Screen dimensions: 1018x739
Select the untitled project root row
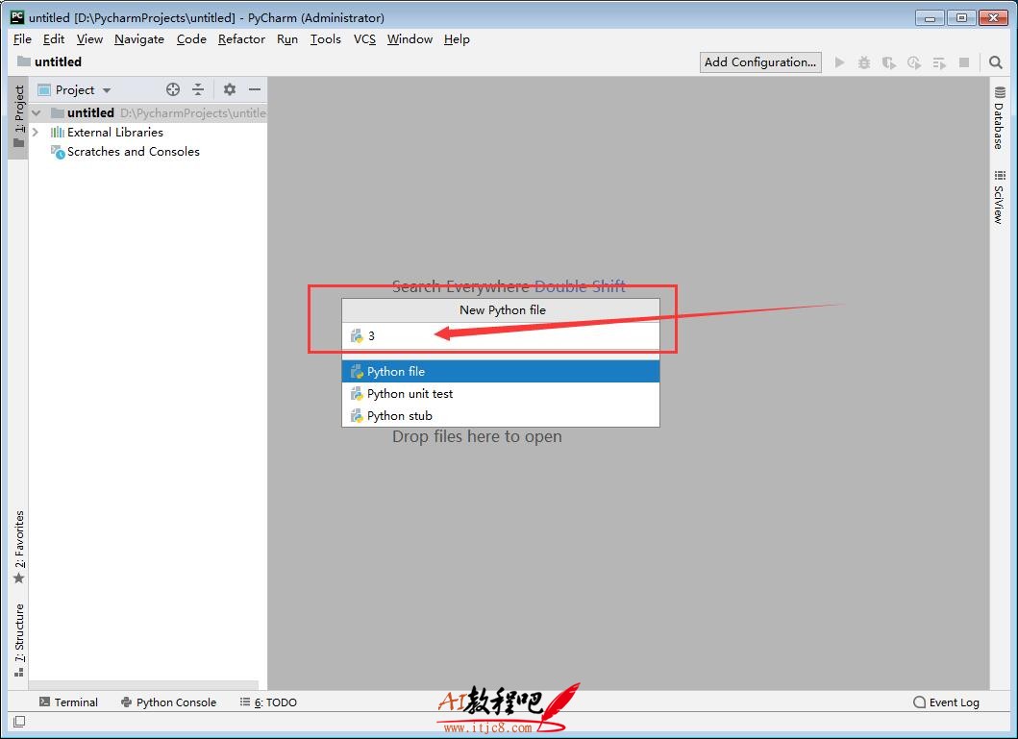[x=148, y=112]
